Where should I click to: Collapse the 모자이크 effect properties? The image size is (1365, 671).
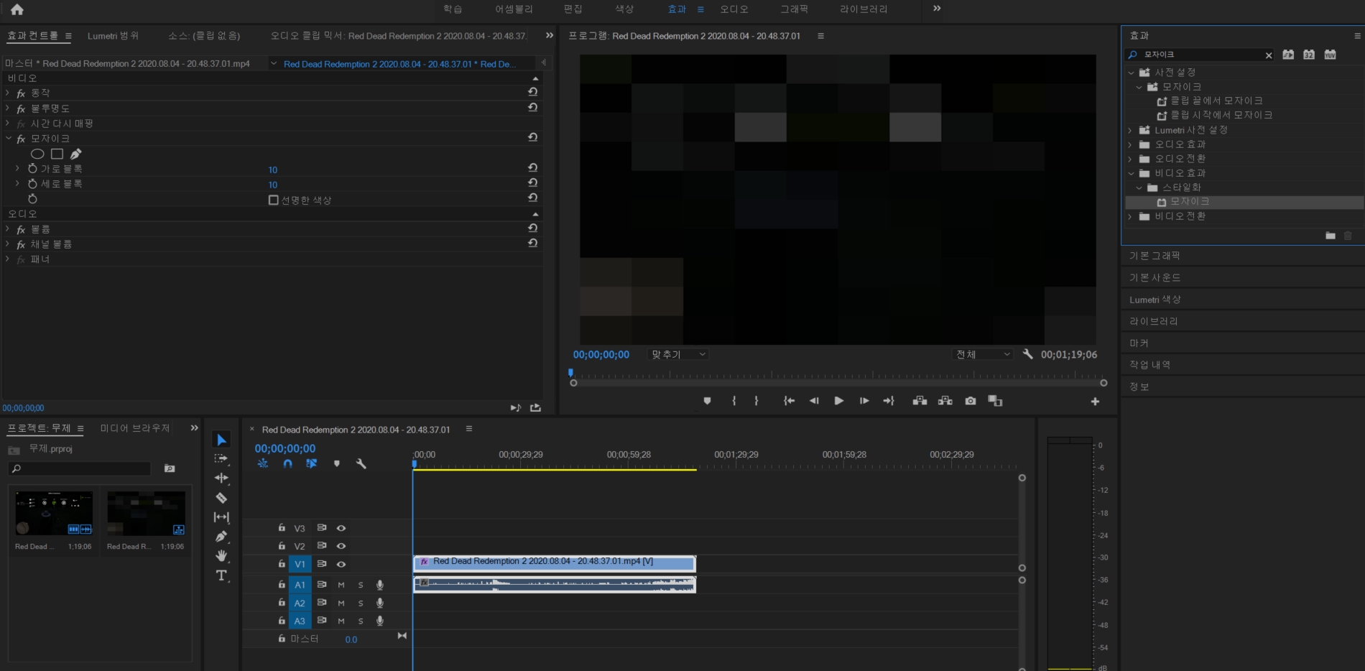pos(8,138)
